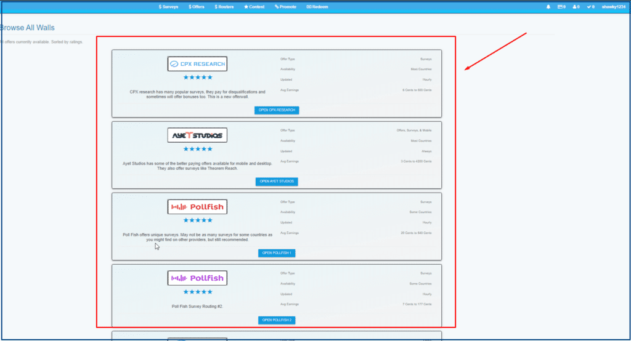Screen dimensions: 631x341
Task: Select Promote in the top navigation
Action: [285, 7]
